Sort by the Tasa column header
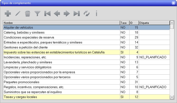This screenshot has width=177, height=103. point(125,23)
